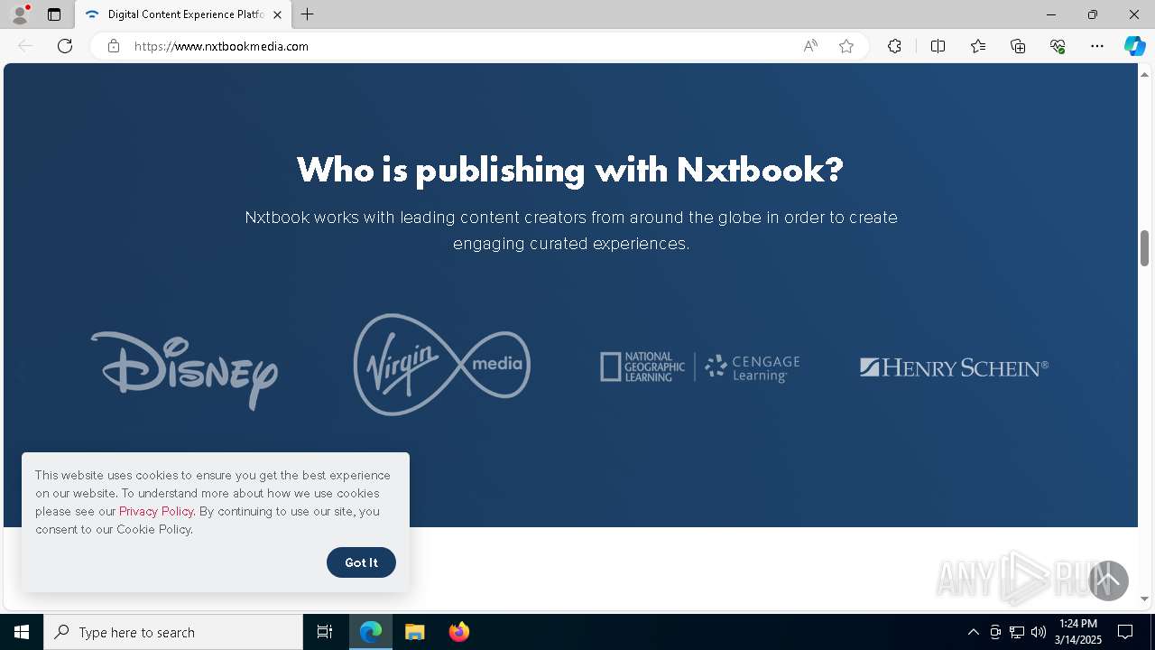
Task: Select Microsoft Edge in the taskbar
Action: point(371,632)
